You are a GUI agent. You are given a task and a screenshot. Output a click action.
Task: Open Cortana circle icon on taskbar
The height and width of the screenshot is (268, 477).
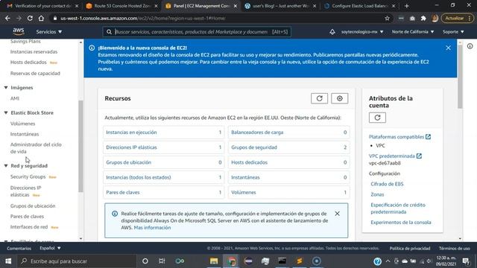pos(145,261)
